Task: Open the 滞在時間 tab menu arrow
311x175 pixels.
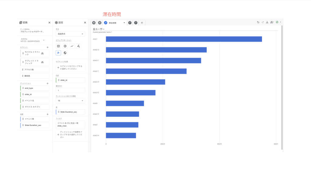Action: (124, 23)
